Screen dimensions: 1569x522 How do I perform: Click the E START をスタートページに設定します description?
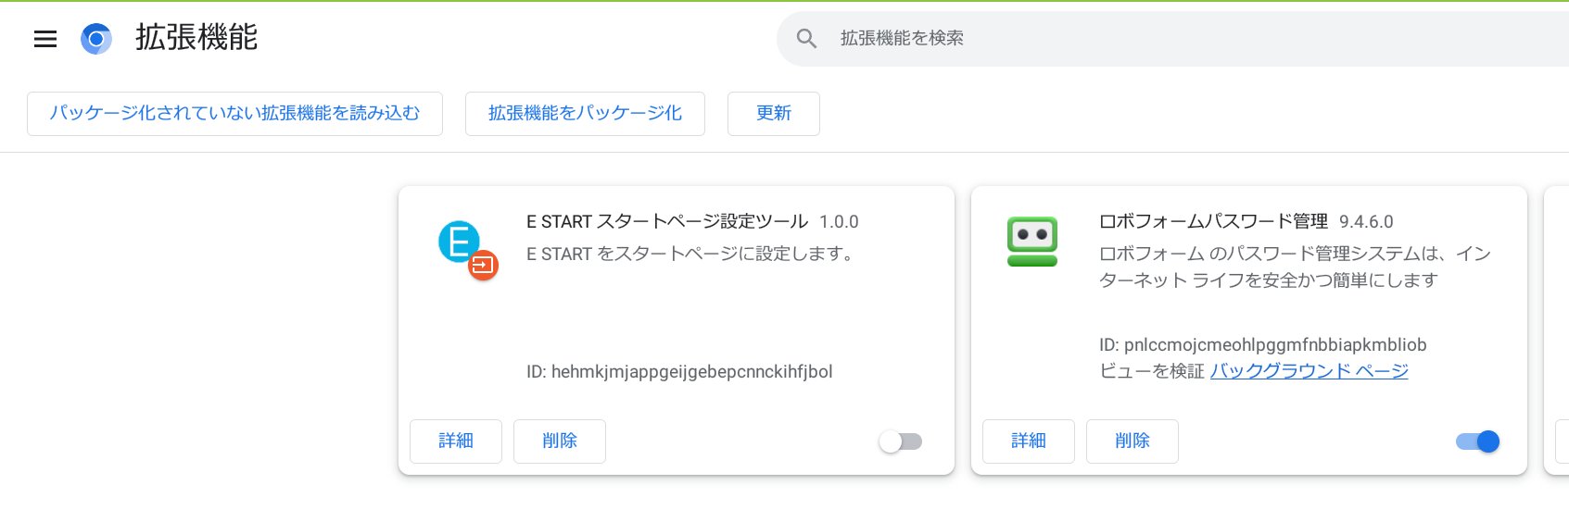[x=691, y=254]
